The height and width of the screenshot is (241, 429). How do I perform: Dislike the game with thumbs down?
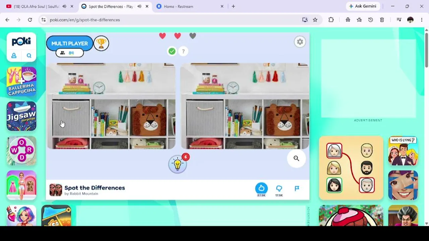coord(279,188)
